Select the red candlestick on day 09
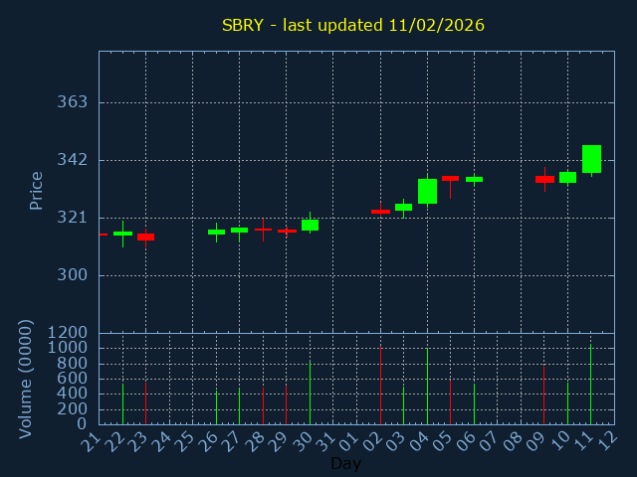This screenshot has height=477, width=637. 544,179
